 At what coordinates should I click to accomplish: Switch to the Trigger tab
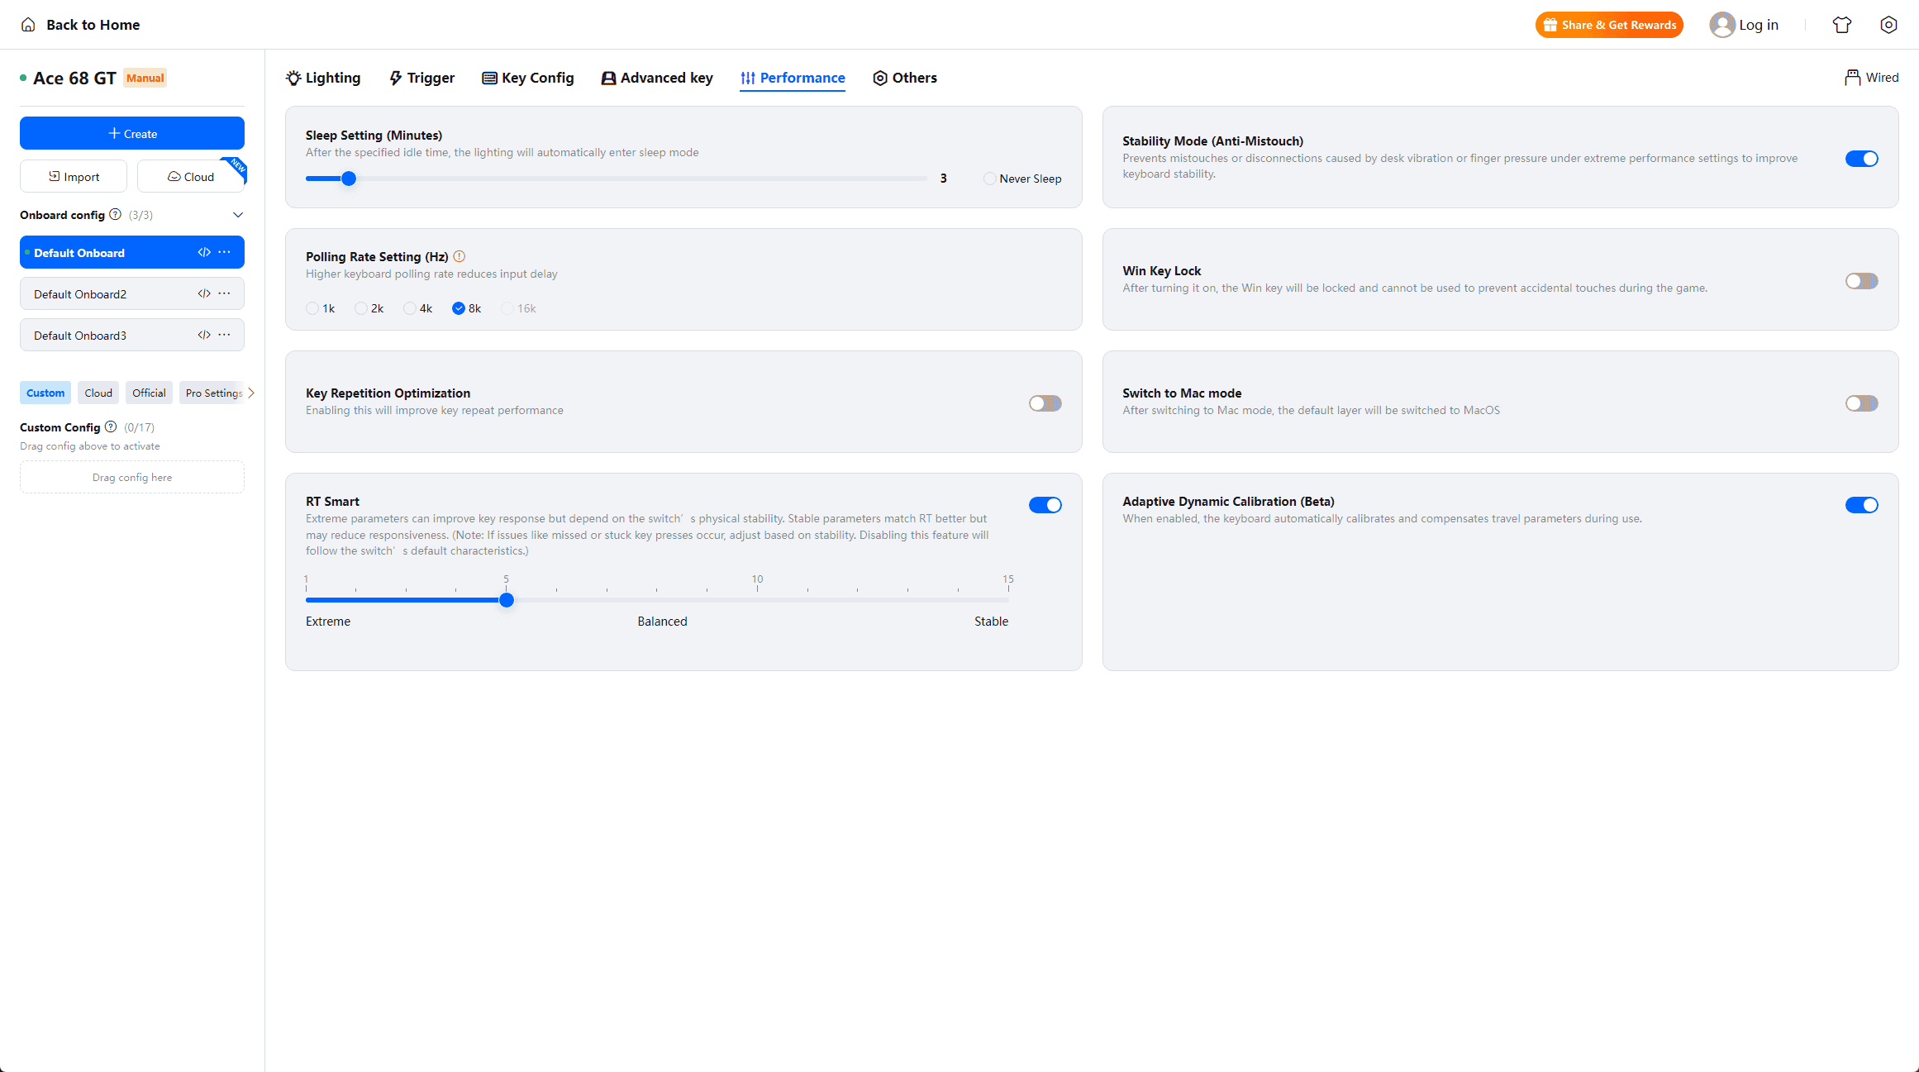pos(421,78)
